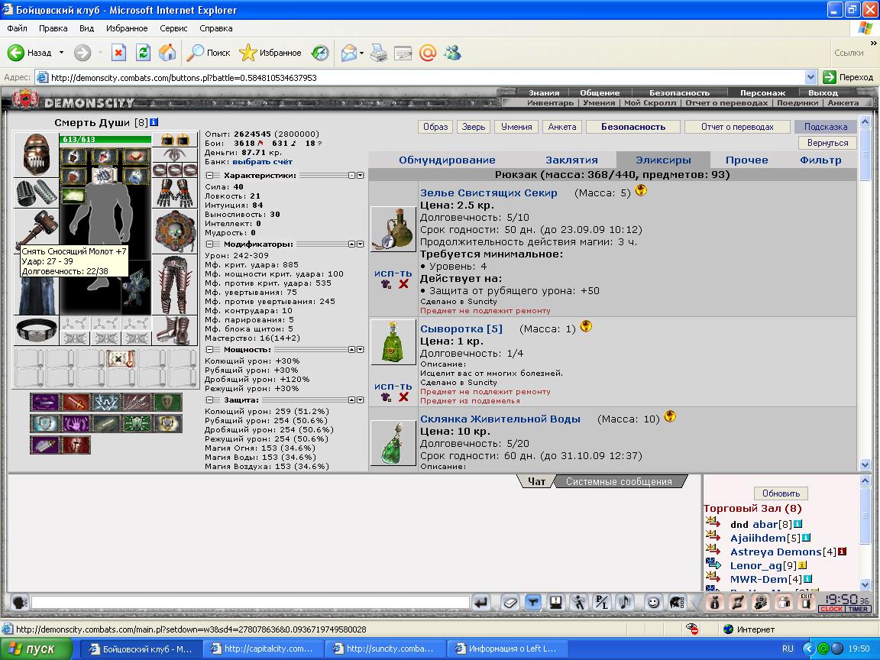
Task: Click the player list scrollbar up arrow
Action: pos(865,481)
